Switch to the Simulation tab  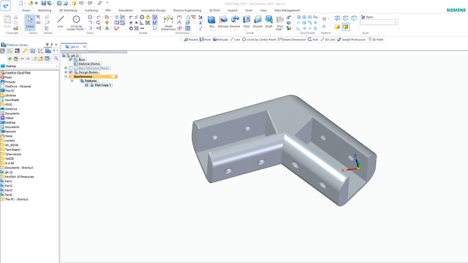(125, 11)
